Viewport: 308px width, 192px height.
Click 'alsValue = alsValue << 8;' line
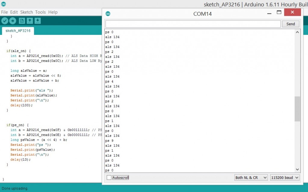(36, 76)
